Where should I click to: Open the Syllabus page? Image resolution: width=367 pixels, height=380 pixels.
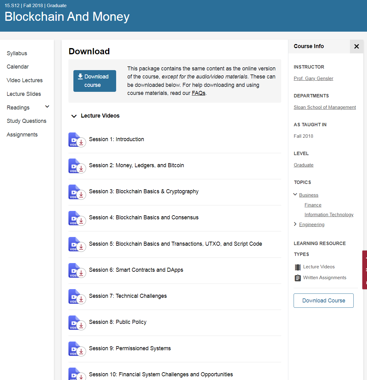[x=17, y=53]
